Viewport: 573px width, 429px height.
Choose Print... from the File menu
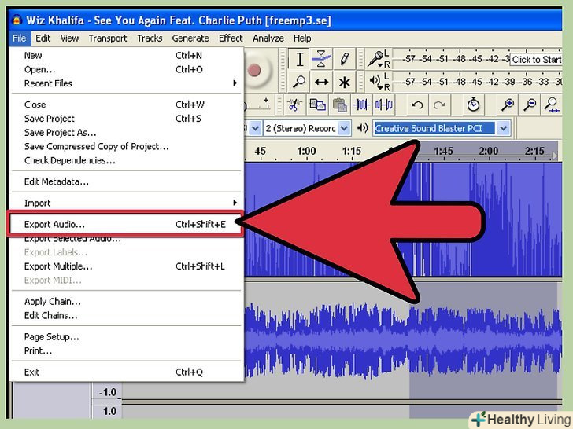[126, 350]
